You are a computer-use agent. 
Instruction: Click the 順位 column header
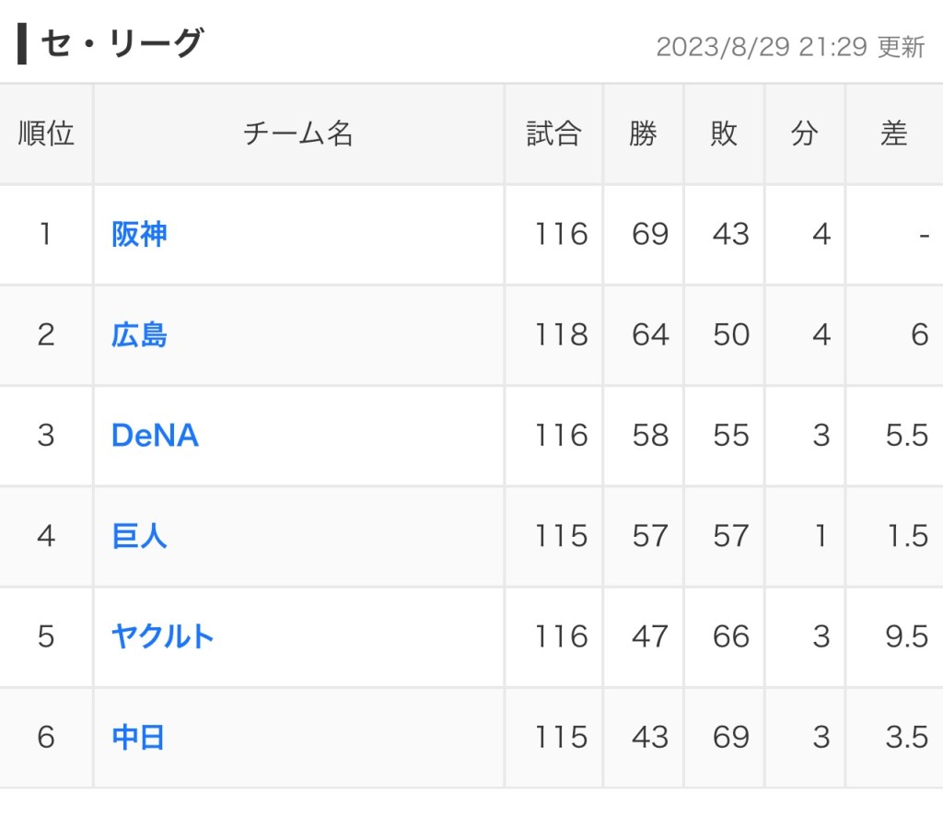click(46, 134)
